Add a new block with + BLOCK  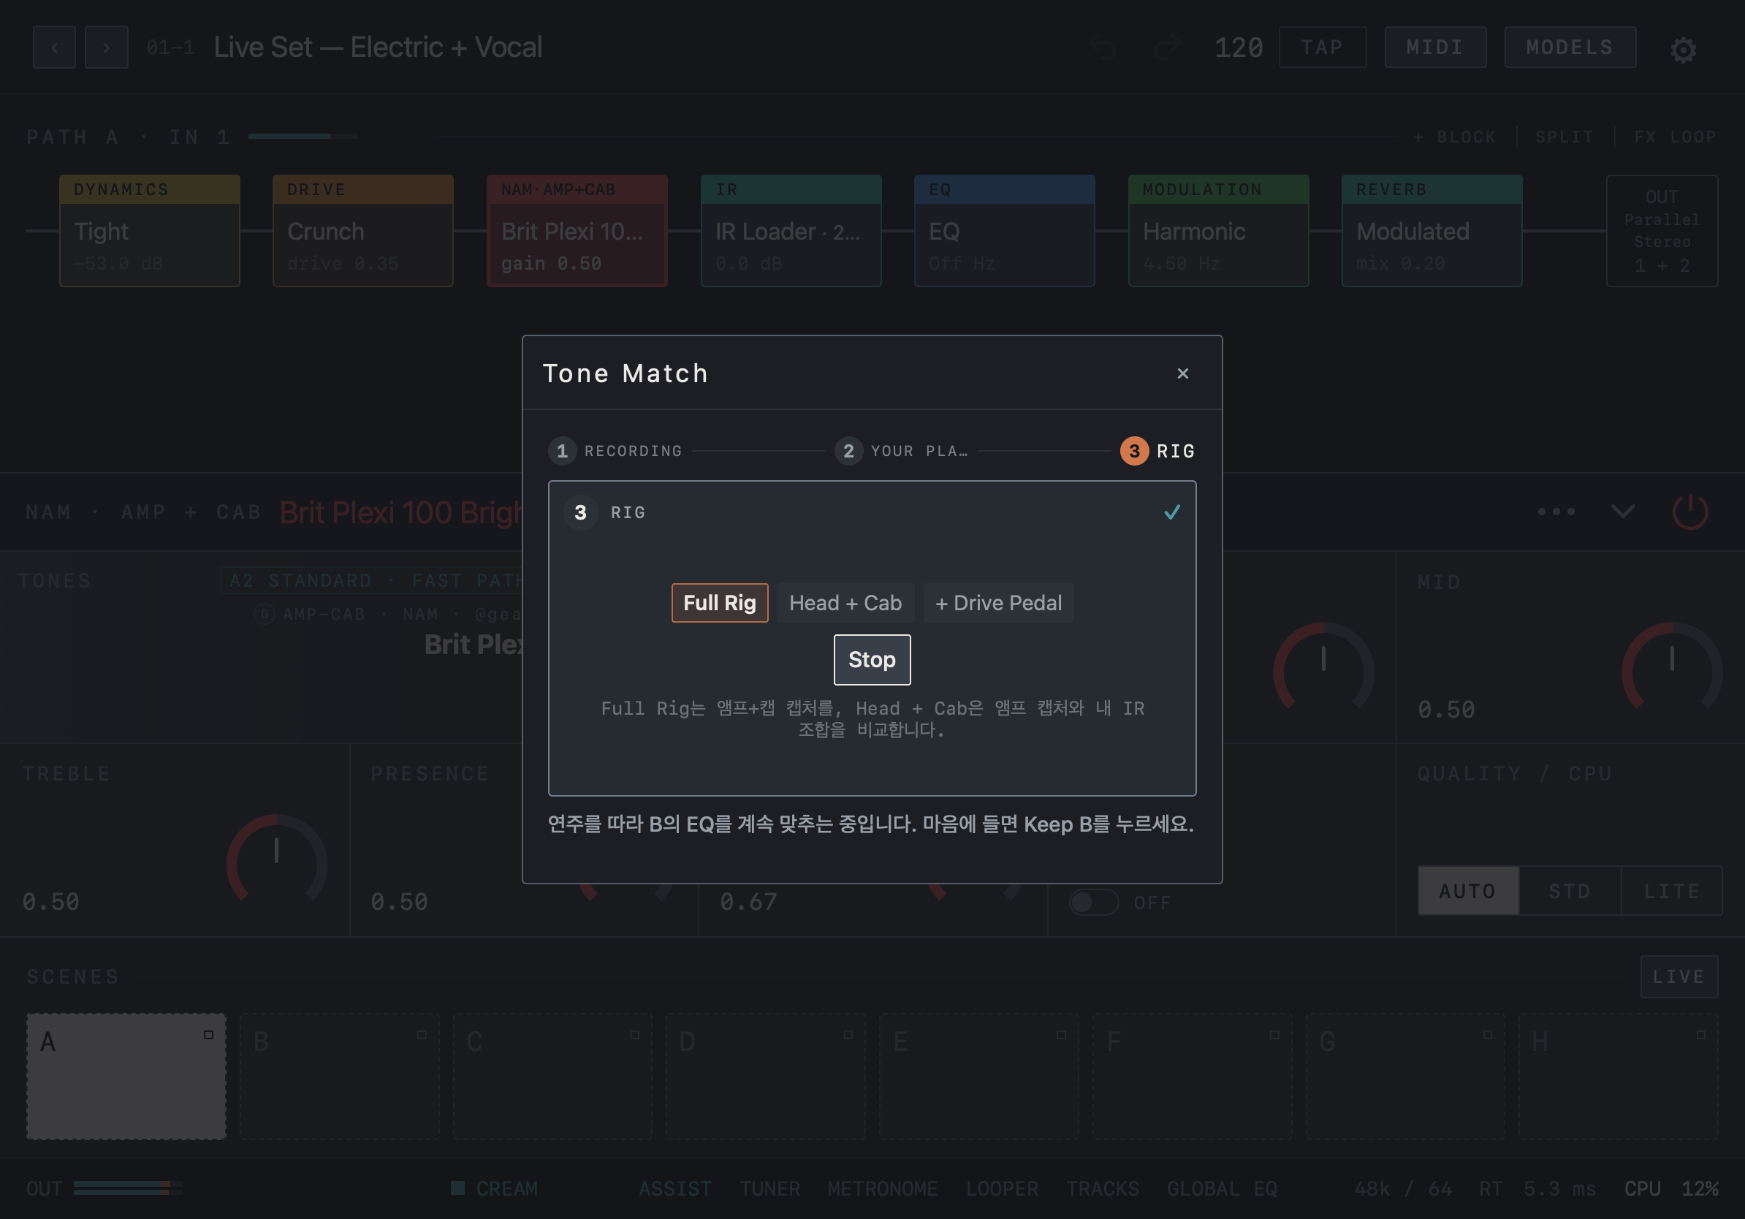pos(1455,137)
